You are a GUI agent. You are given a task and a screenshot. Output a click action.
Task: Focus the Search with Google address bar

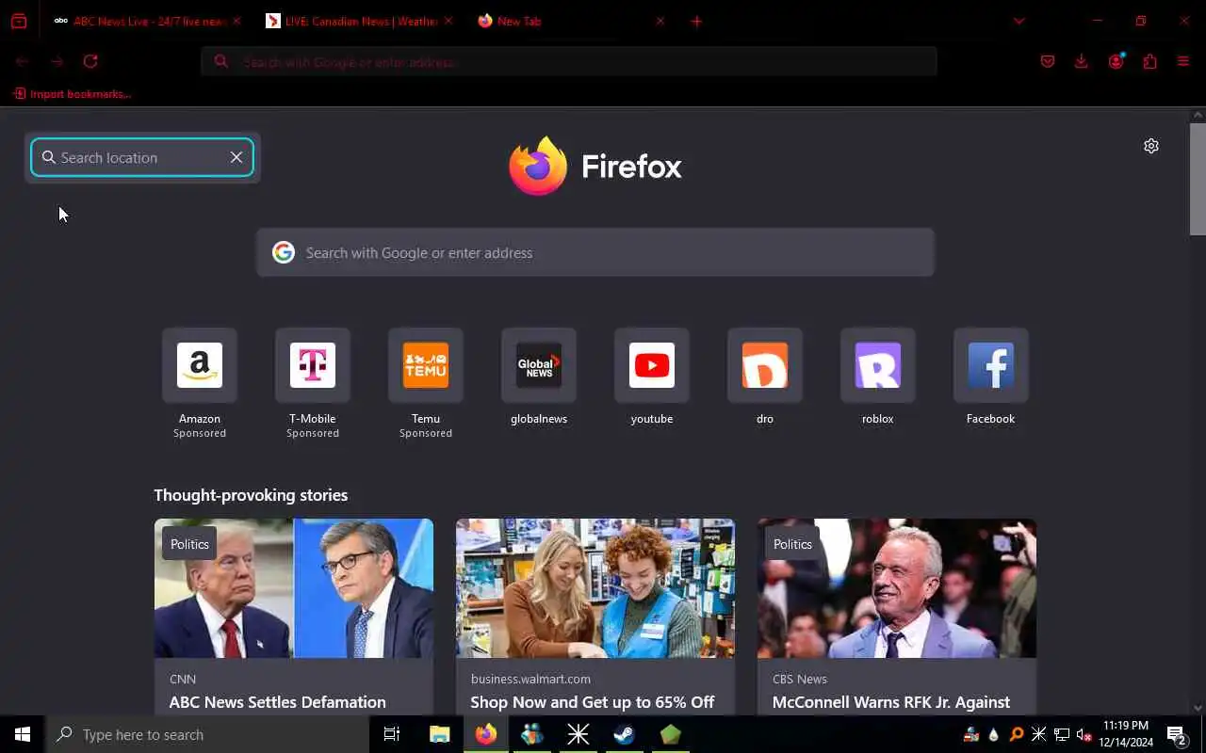point(569,61)
